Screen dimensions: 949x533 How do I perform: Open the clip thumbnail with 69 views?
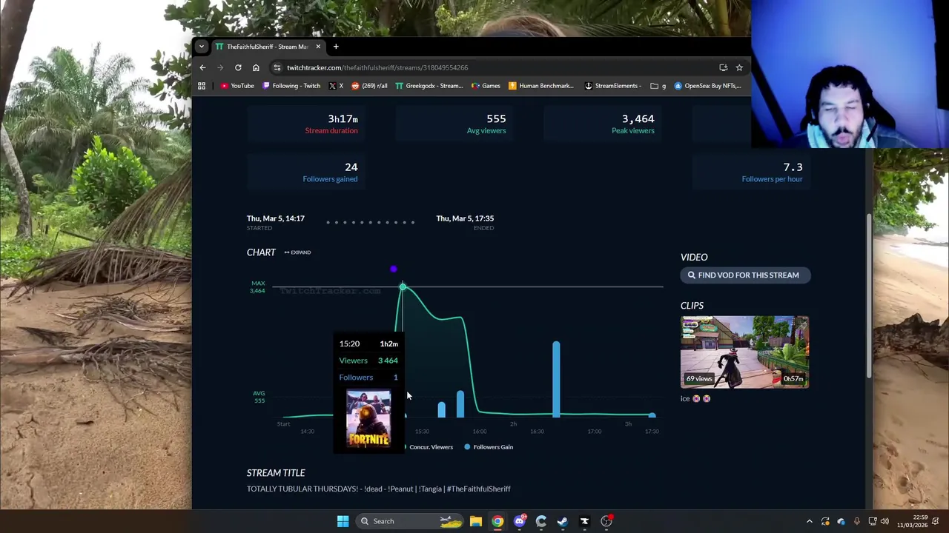pos(744,352)
